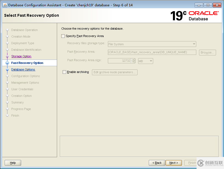Click the Browse button
The height and width of the screenshot is (169, 224).
208,52
